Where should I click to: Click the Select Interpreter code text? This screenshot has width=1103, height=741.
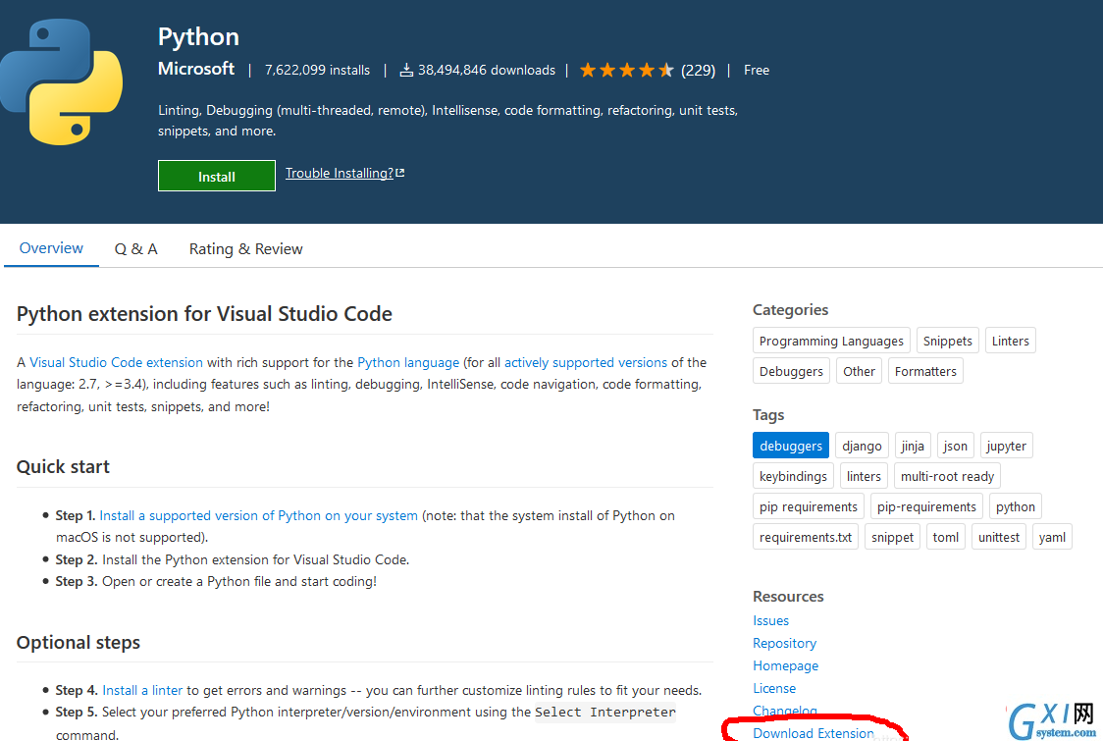click(604, 713)
